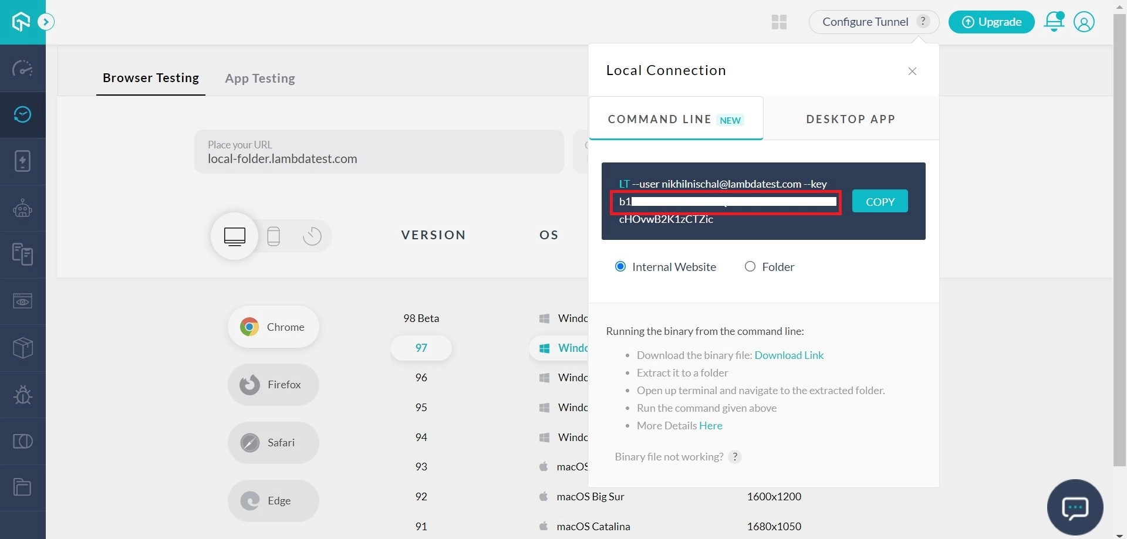The height and width of the screenshot is (539, 1127).
Task: Select the Internal Website radio option
Action: click(620, 267)
